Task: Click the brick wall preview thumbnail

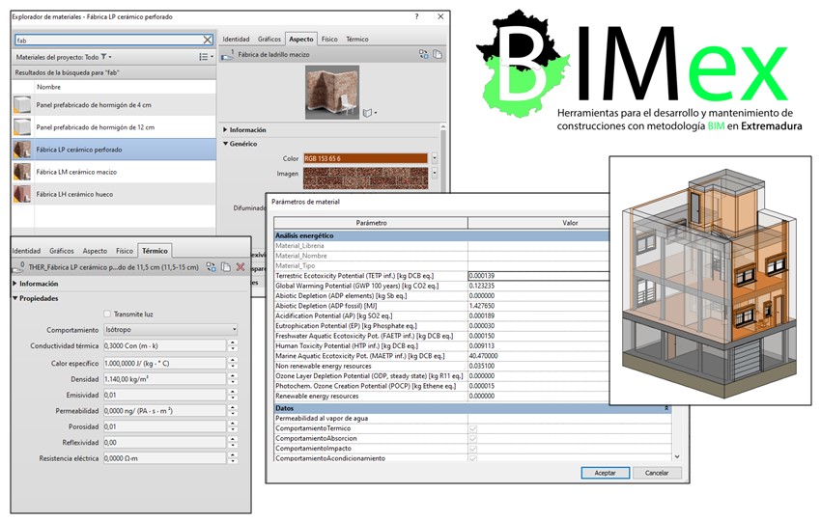Action: tap(332, 92)
